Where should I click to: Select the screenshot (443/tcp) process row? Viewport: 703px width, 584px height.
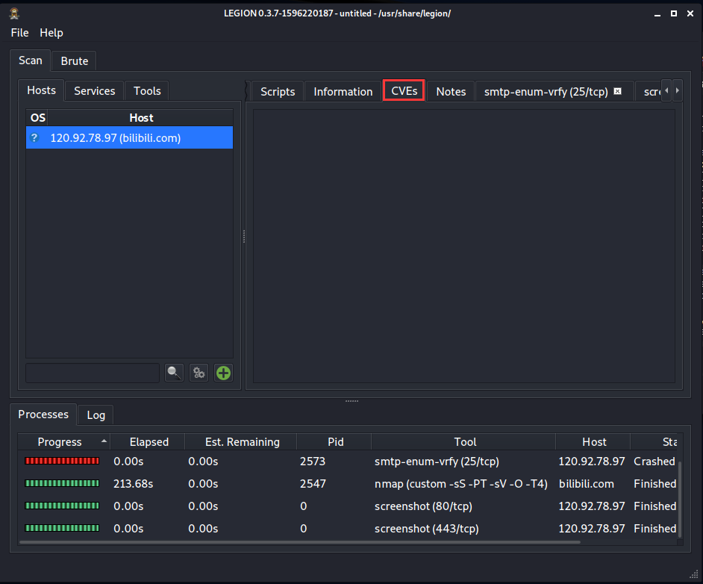pos(348,529)
